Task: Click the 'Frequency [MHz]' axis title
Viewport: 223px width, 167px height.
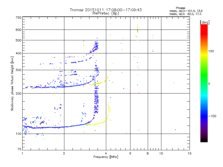Action: (106, 157)
